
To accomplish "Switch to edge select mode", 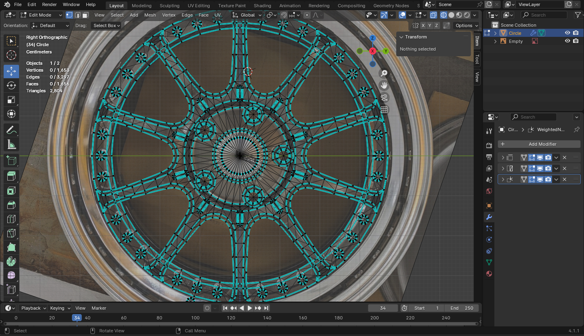I will [77, 15].
